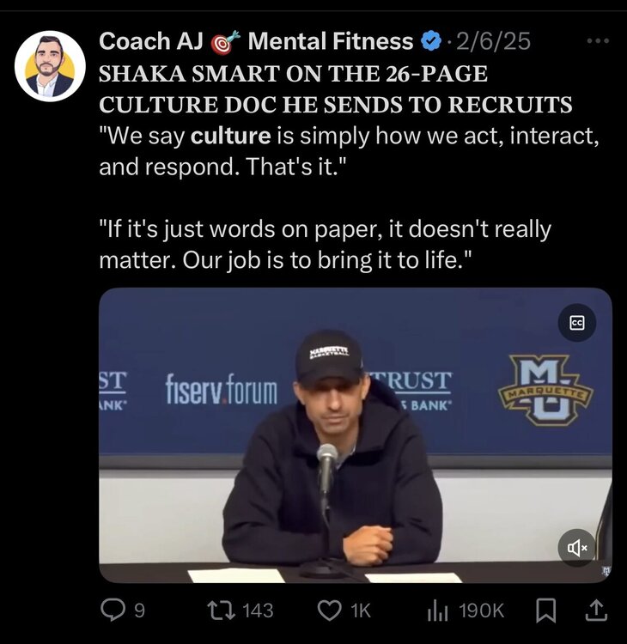Viewport: 627px width, 644px height.
Task: Click the reply speech bubble icon
Action: click(113, 610)
